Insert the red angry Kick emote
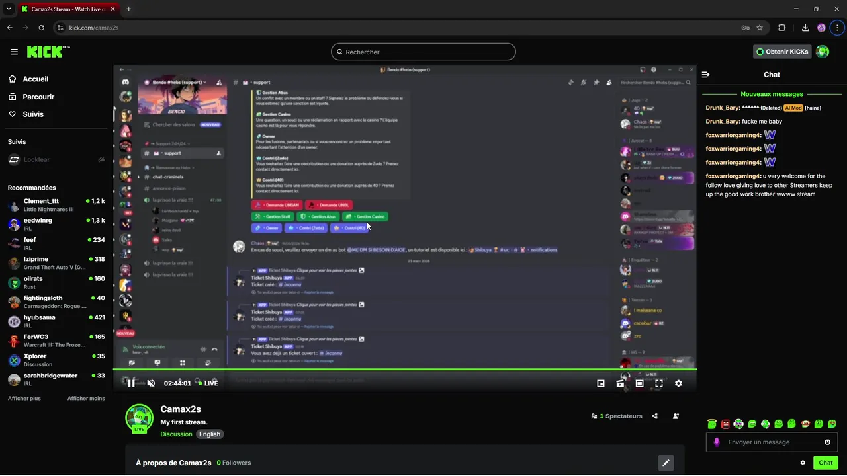The width and height of the screenshot is (847, 476). pos(725,424)
